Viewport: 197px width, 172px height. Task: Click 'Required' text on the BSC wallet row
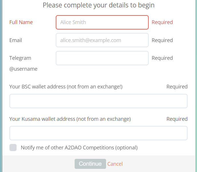(177, 87)
